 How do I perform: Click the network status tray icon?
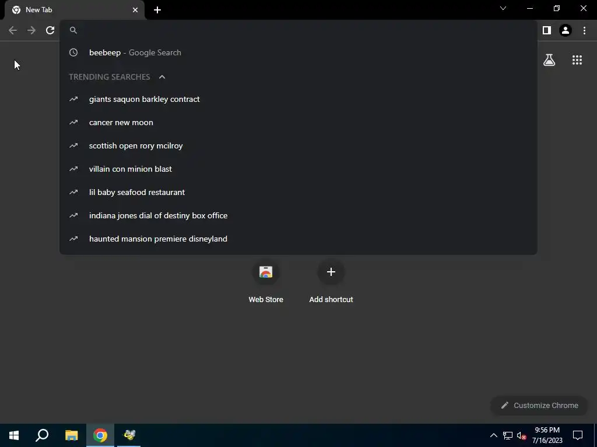pos(508,435)
